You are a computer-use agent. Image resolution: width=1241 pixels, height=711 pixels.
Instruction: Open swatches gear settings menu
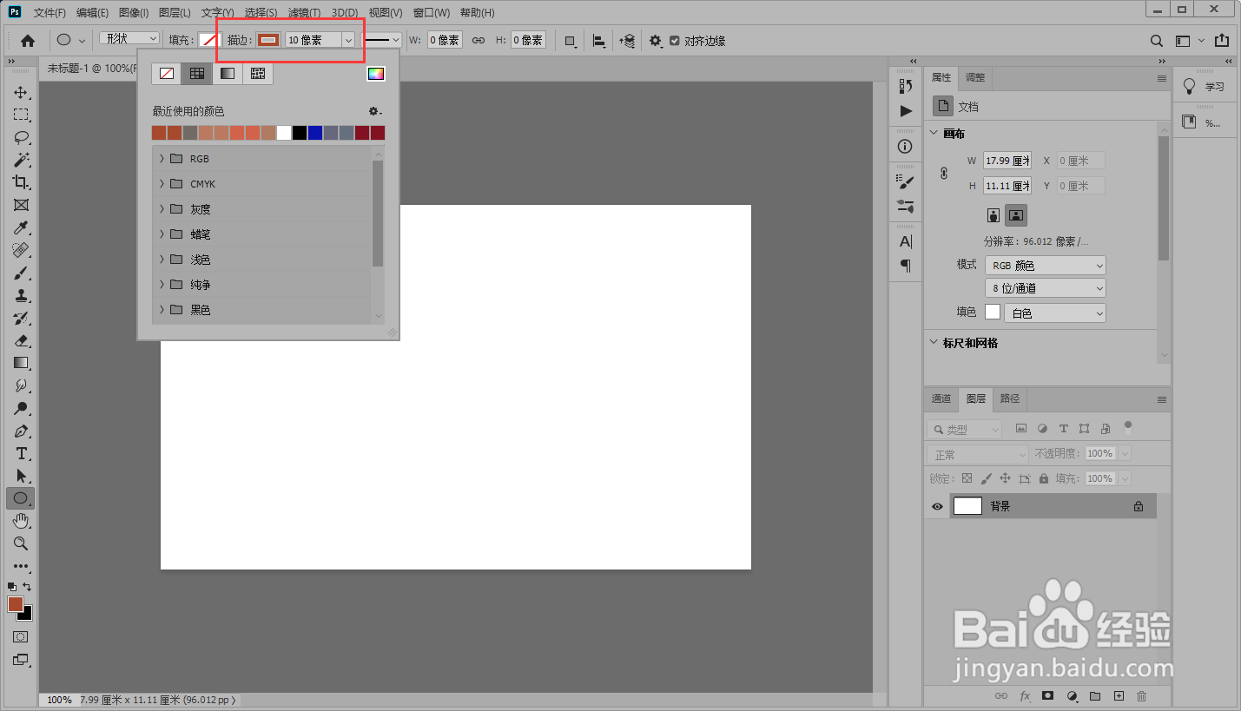click(374, 111)
